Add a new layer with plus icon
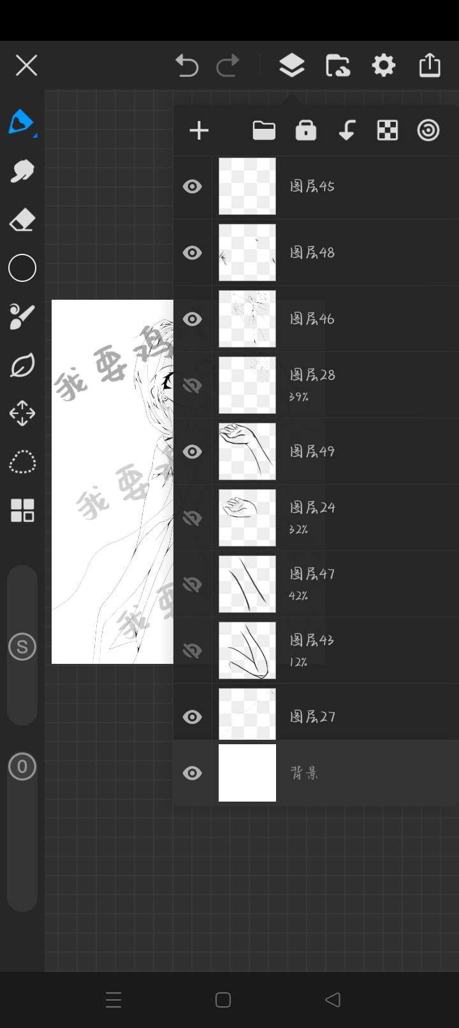 point(199,131)
